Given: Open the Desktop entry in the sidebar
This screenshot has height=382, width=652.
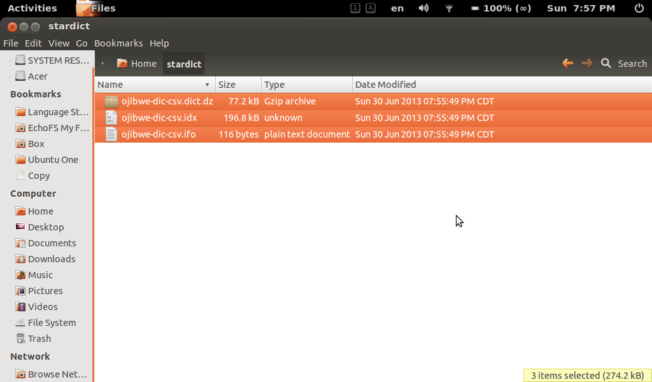Looking at the screenshot, I should (x=42, y=227).
